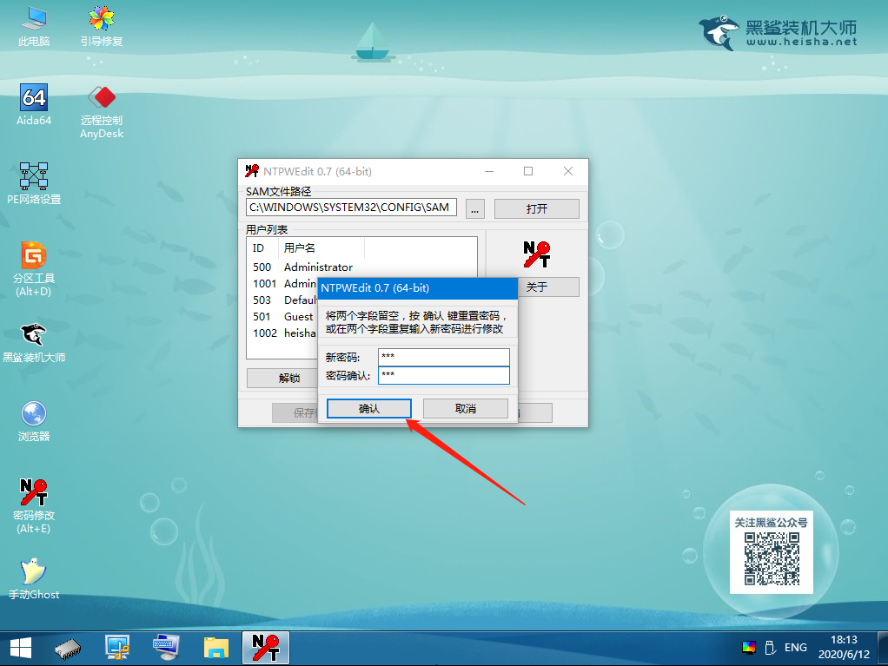Click the 新密码 input field
Image resolution: width=888 pixels, height=666 pixels.
tap(443, 358)
